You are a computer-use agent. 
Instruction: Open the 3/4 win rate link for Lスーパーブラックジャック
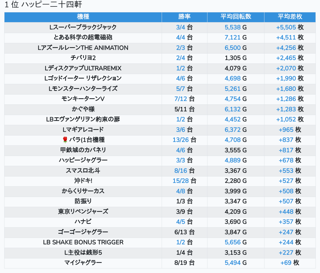180,27
